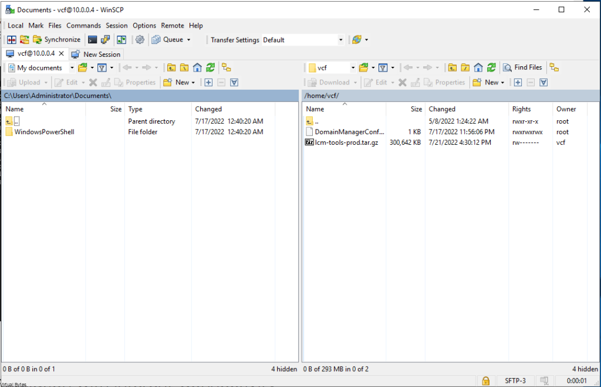Image resolution: width=601 pixels, height=387 pixels.
Task: Open the Local menu
Action: click(x=15, y=26)
